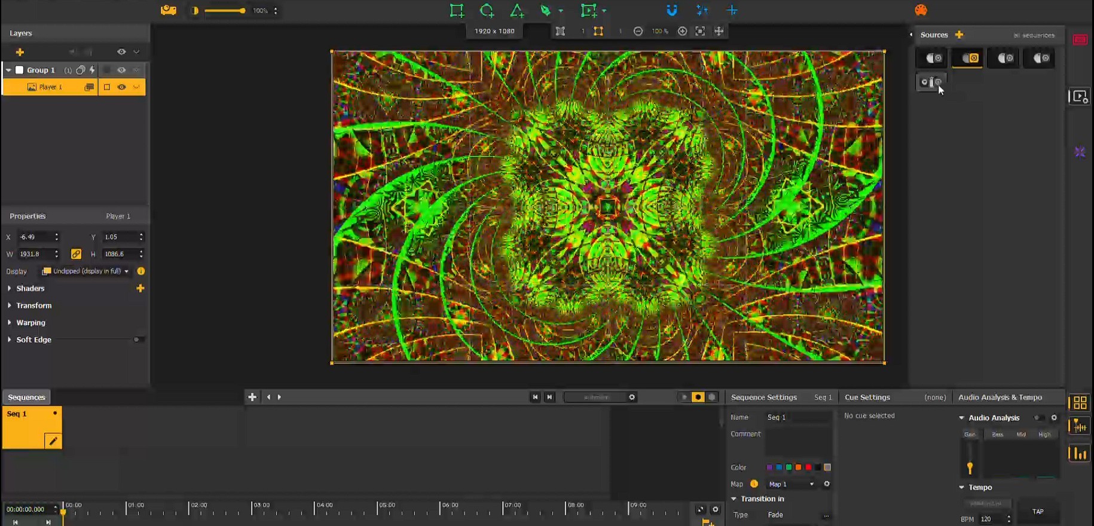The image size is (1094, 526).
Task: Select the orange output-space quad icon
Action: pos(598,31)
